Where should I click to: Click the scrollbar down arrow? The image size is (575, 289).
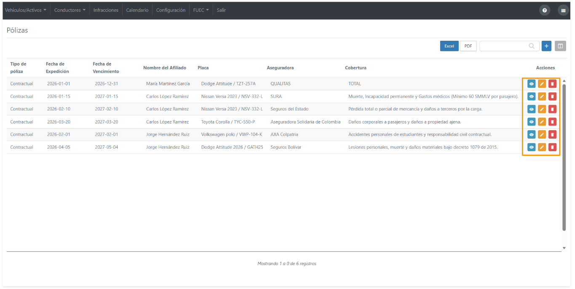[x=564, y=248]
